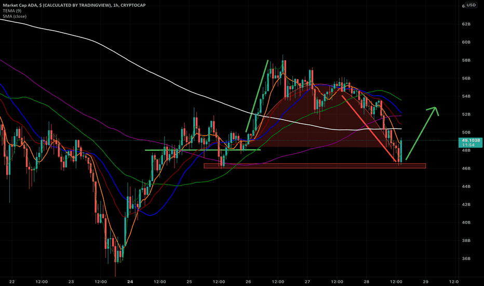Click the date label 27 on time axis
484x286 pixels.
point(307,282)
